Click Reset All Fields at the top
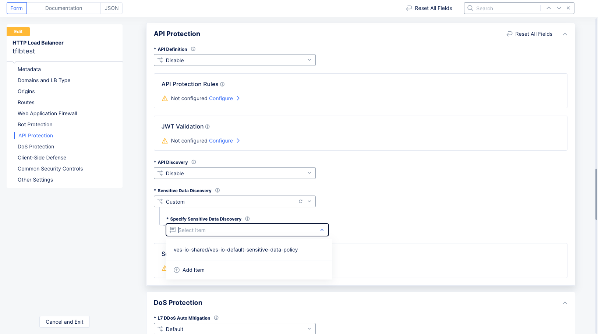This screenshot has width=598, height=334. coord(432,8)
